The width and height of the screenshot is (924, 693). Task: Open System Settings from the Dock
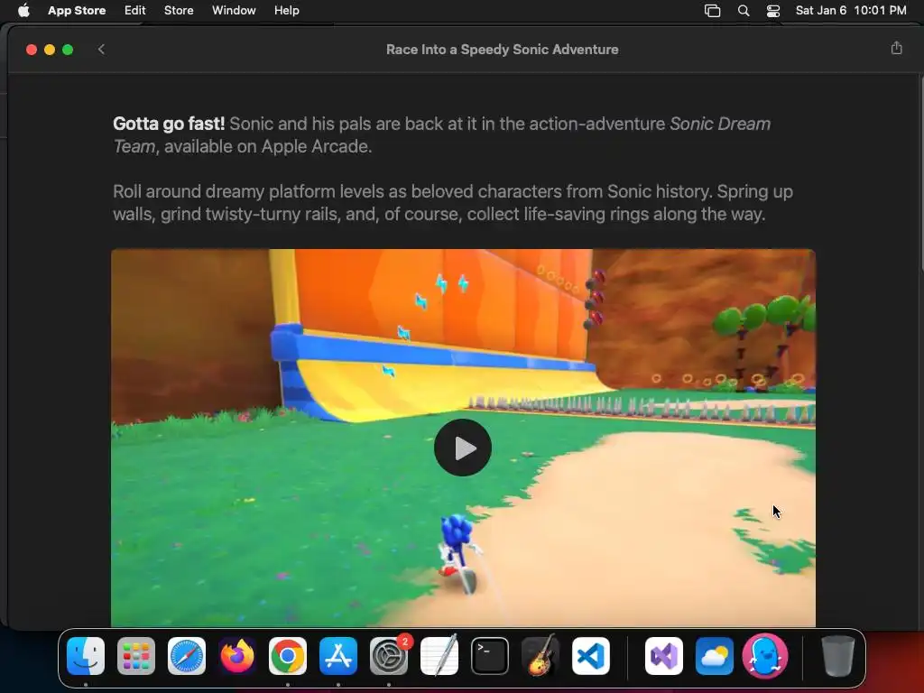pos(389,656)
